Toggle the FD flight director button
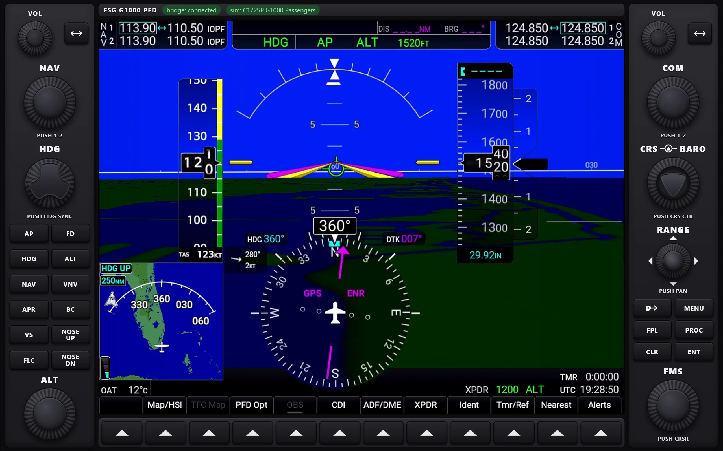The height and width of the screenshot is (451, 723). 71,234
